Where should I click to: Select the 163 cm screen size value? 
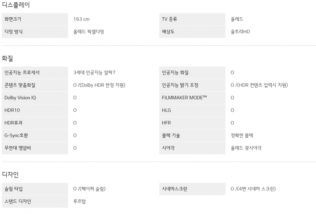(x=82, y=19)
